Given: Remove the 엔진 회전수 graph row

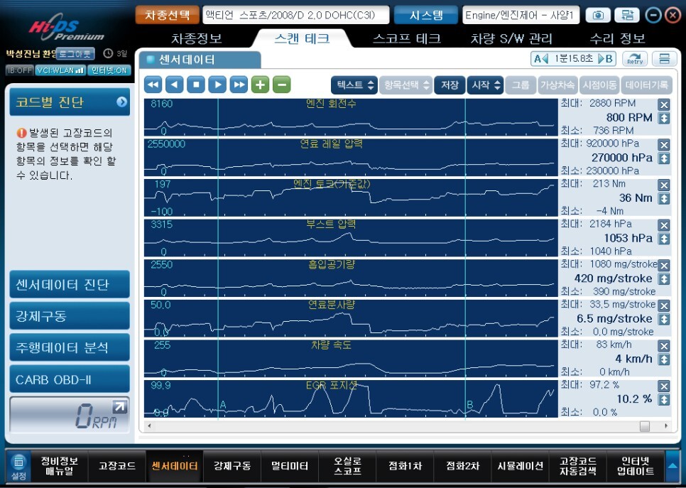Looking at the screenshot, I should pos(664,104).
